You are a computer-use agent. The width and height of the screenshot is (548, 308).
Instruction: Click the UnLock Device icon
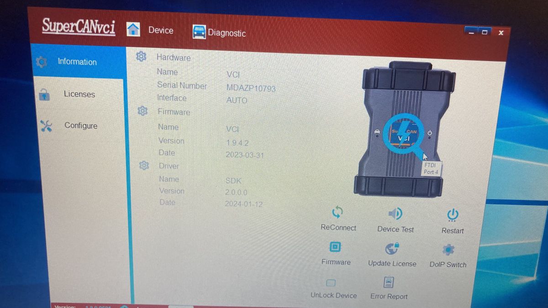pyautogui.click(x=331, y=282)
